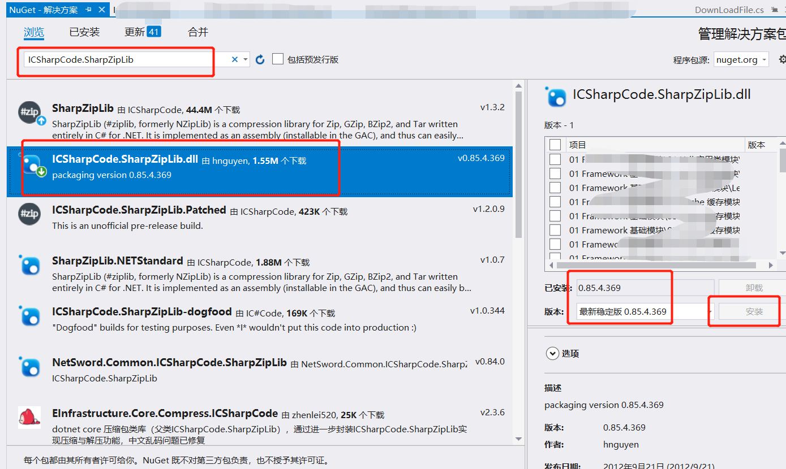786x469 pixels.
Task: Select the SharpZipLib v1.3.2 package title
Action: [x=83, y=108]
